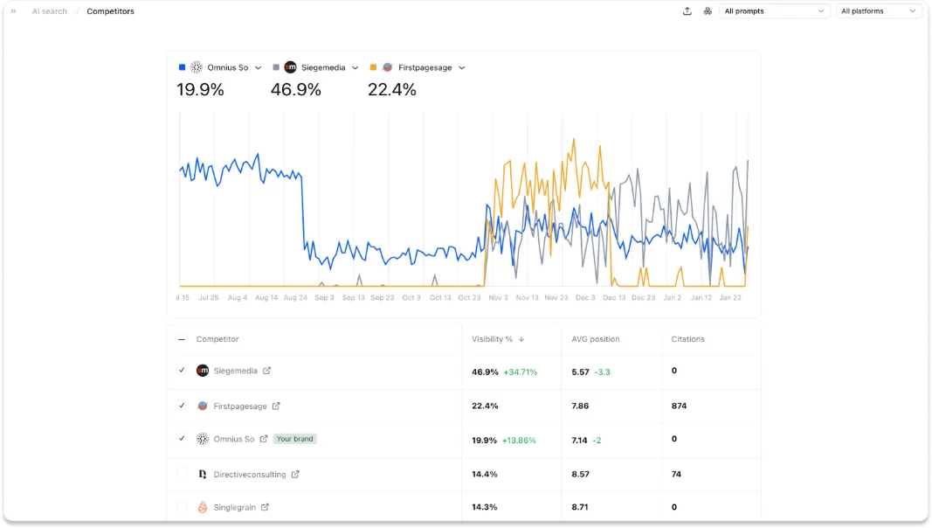Expand the Omnius So legend dropdown
The image size is (932, 528).
coord(259,66)
